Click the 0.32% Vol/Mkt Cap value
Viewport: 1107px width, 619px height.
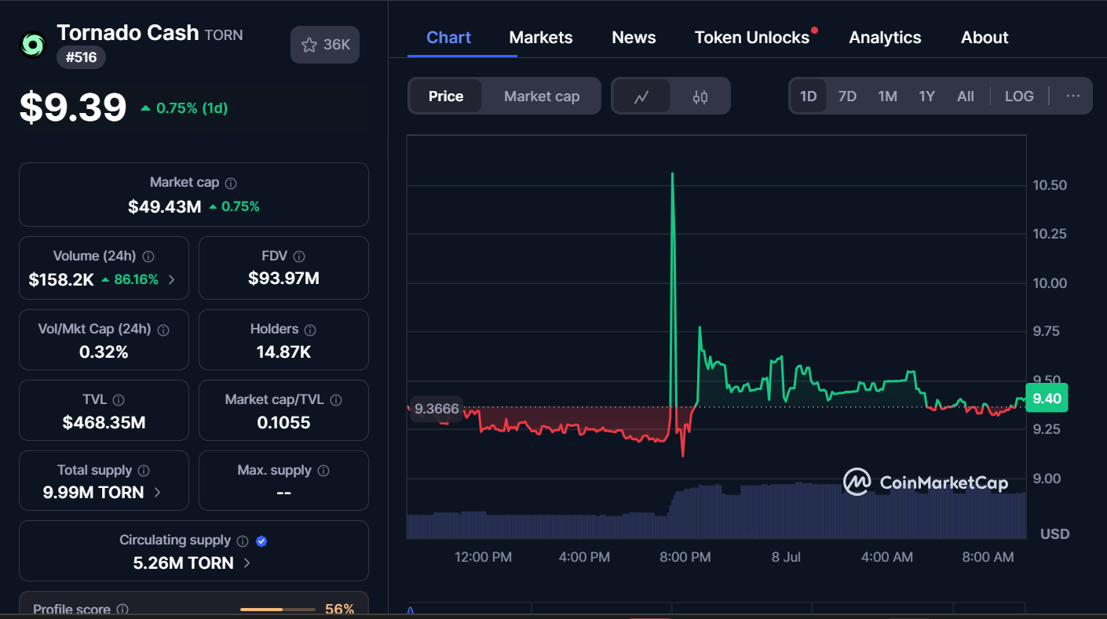[104, 352]
